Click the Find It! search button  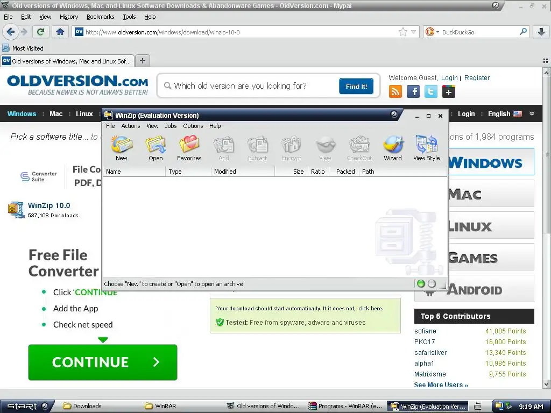pos(356,87)
